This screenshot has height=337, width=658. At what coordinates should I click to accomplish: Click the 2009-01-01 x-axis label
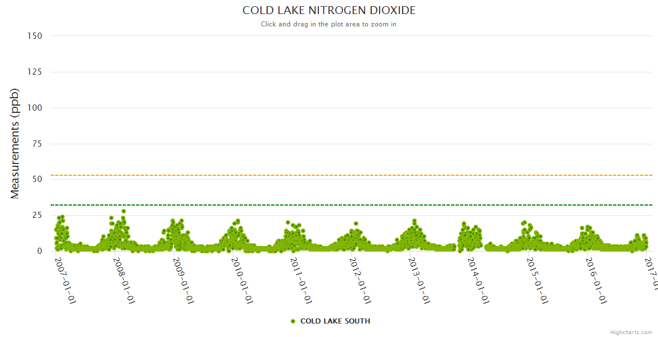[183, 280]
